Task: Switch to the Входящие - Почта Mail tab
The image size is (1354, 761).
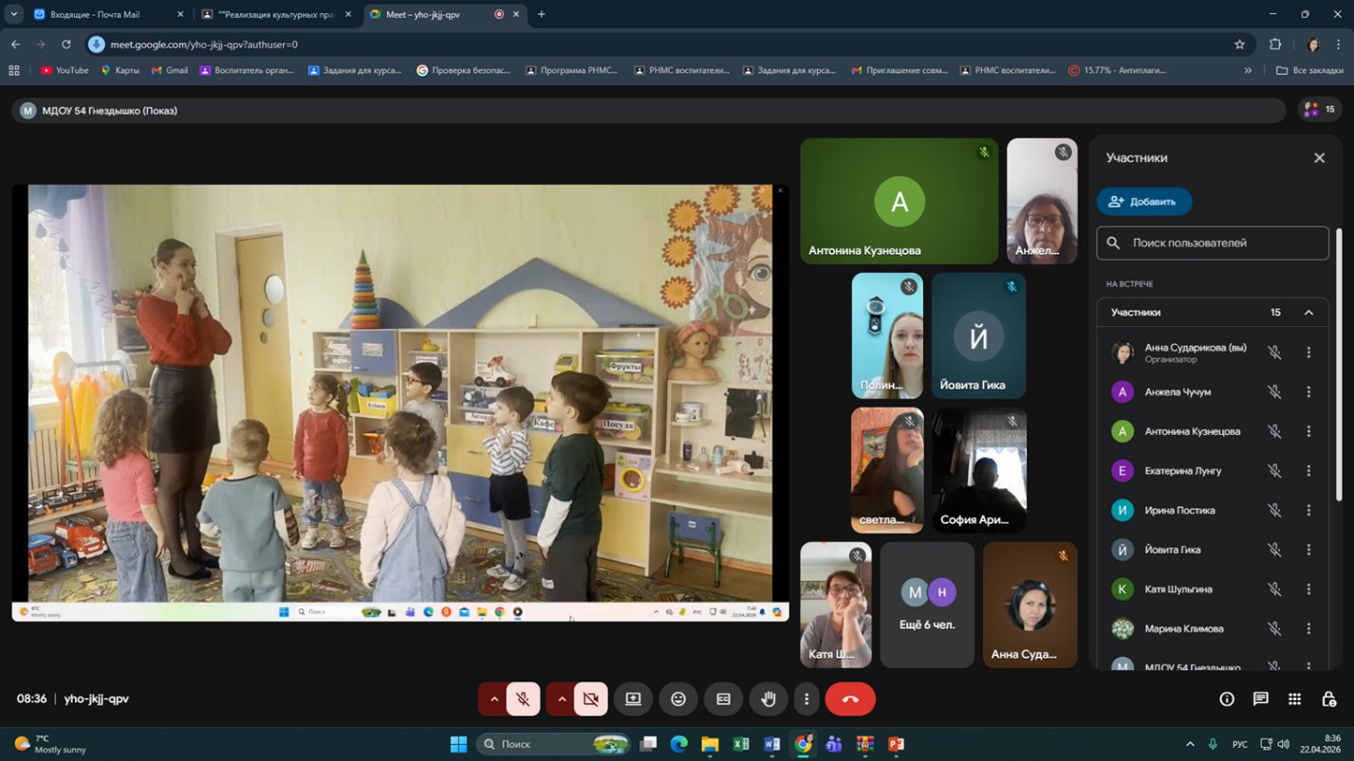Action: tap(95, 14)
